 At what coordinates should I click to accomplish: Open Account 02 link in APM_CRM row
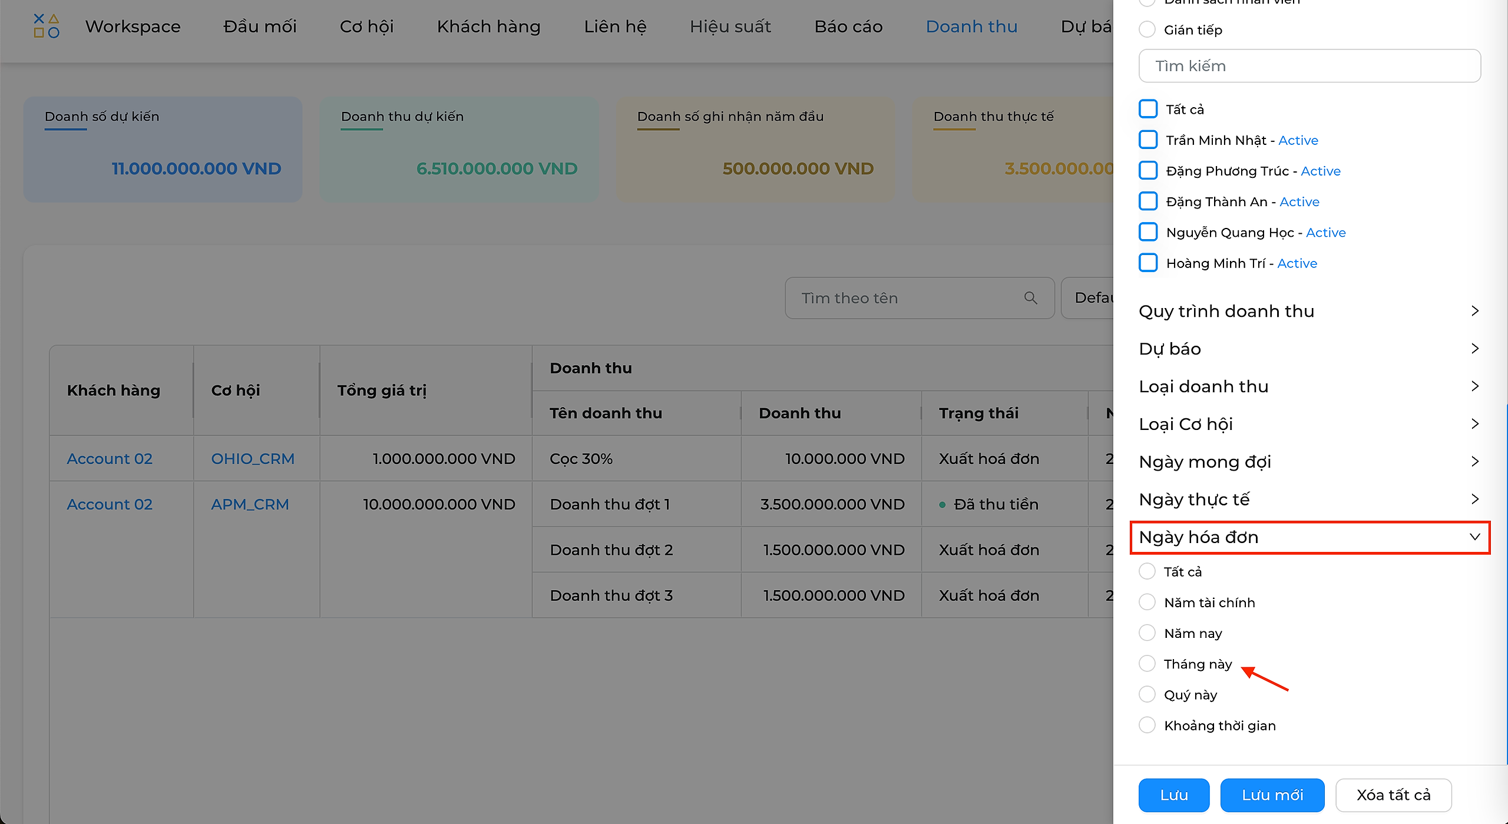tap(110, 504)
